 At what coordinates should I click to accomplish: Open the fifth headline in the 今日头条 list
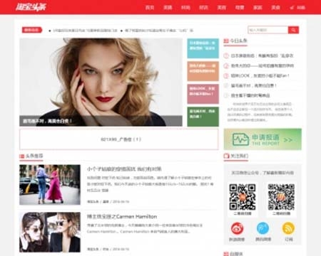click(x=250, y=95)
